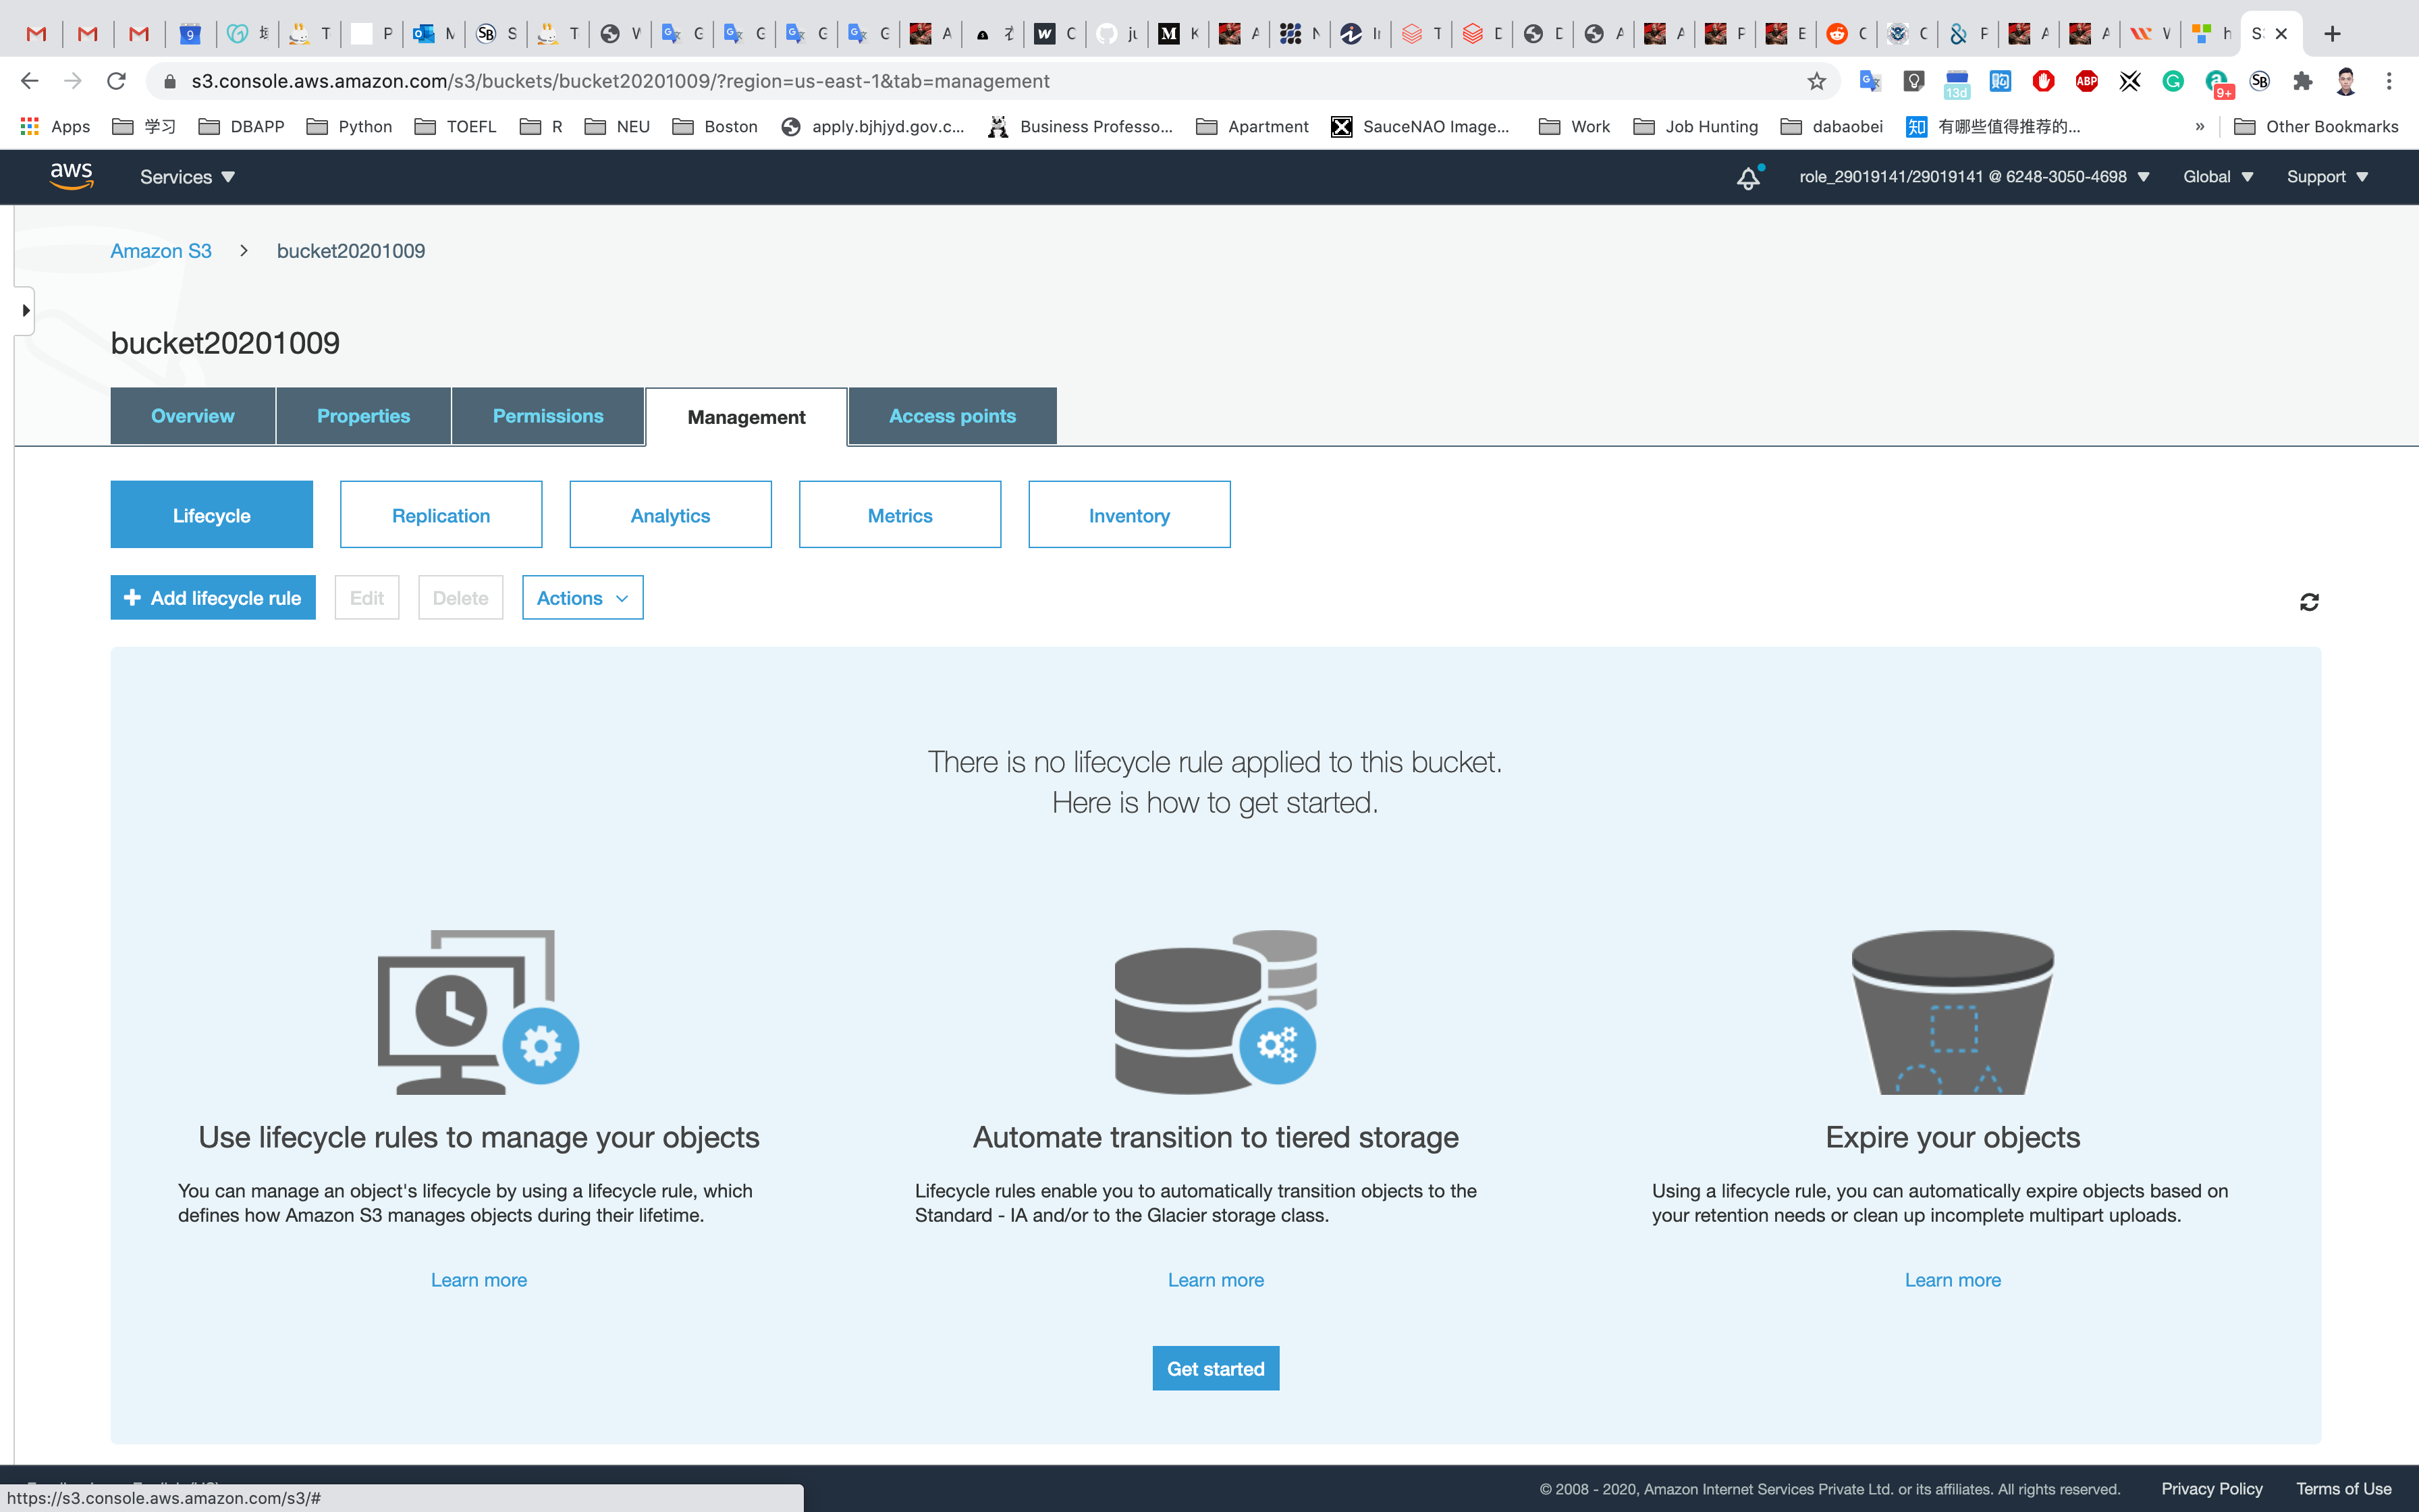Click Add lifecycle rule button
Screen dimensions: 2419x1512
(x=213, y=598)
